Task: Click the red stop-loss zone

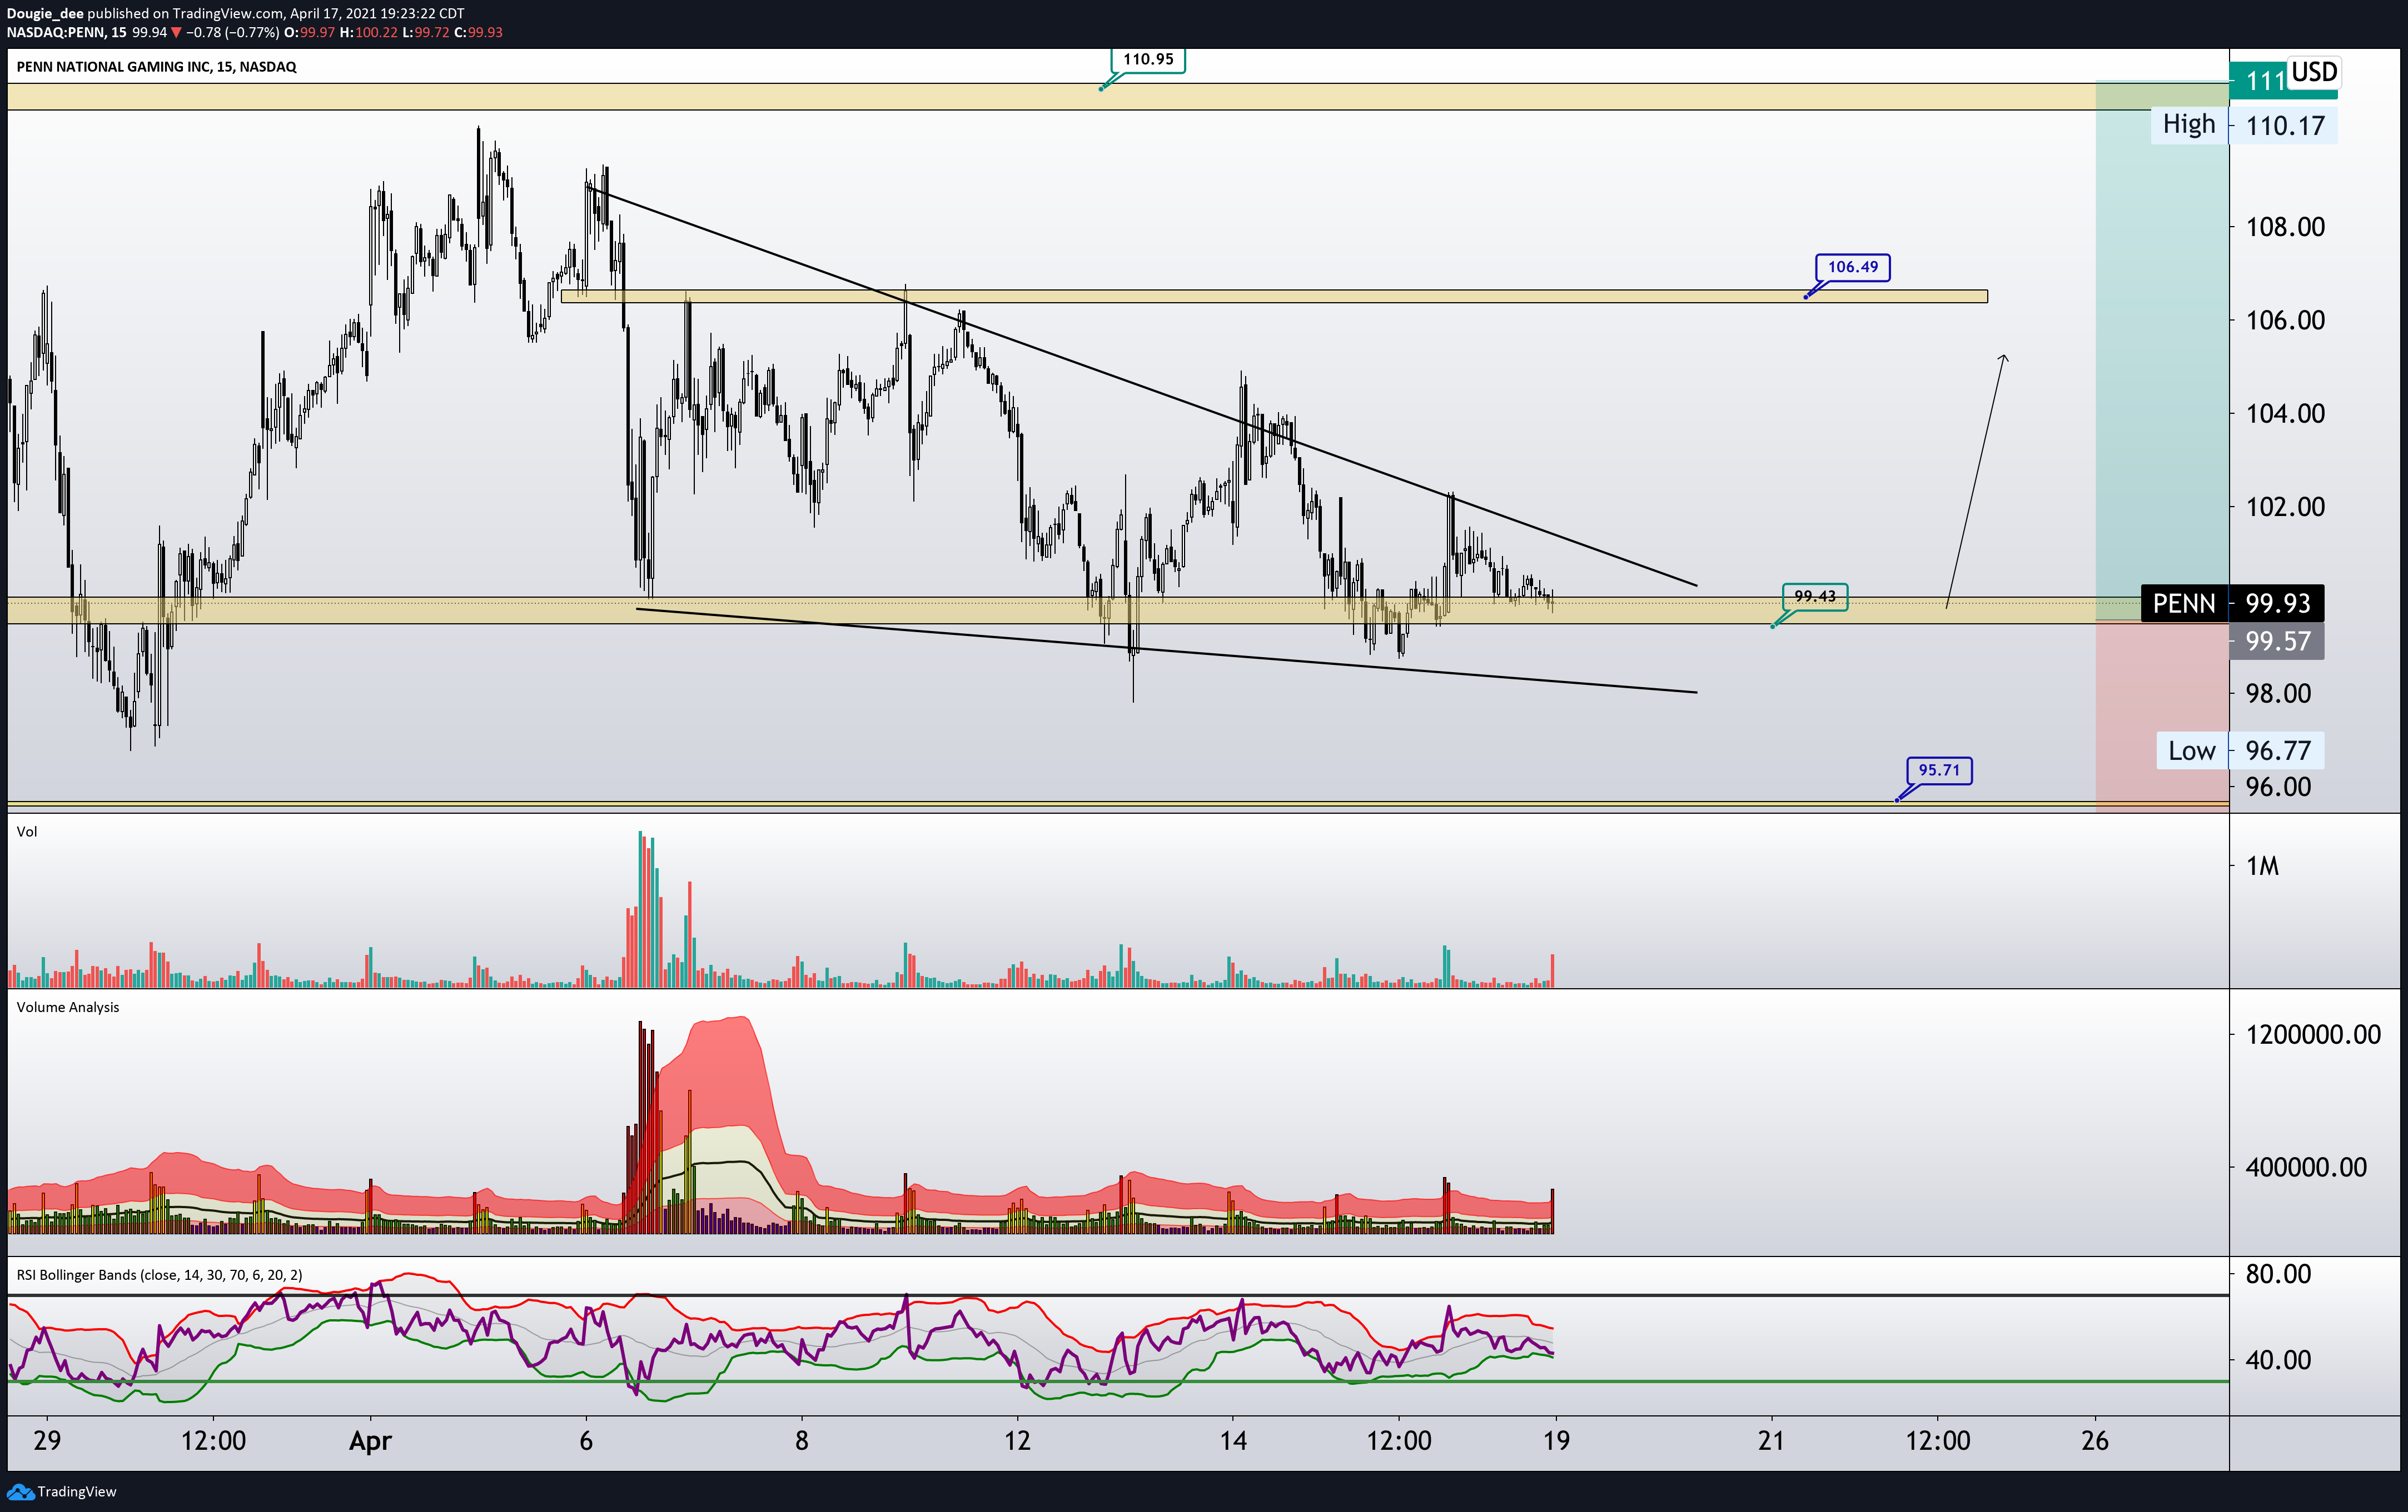Action: tap(2162, 715)
